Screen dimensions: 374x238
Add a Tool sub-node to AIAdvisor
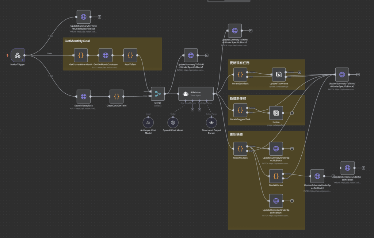[200, 110]
